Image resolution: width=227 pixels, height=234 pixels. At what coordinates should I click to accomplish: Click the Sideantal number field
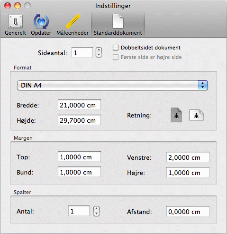point(82,52)
